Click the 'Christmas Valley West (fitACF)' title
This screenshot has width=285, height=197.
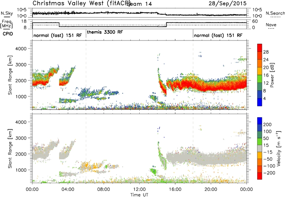(x=81, y=3)
